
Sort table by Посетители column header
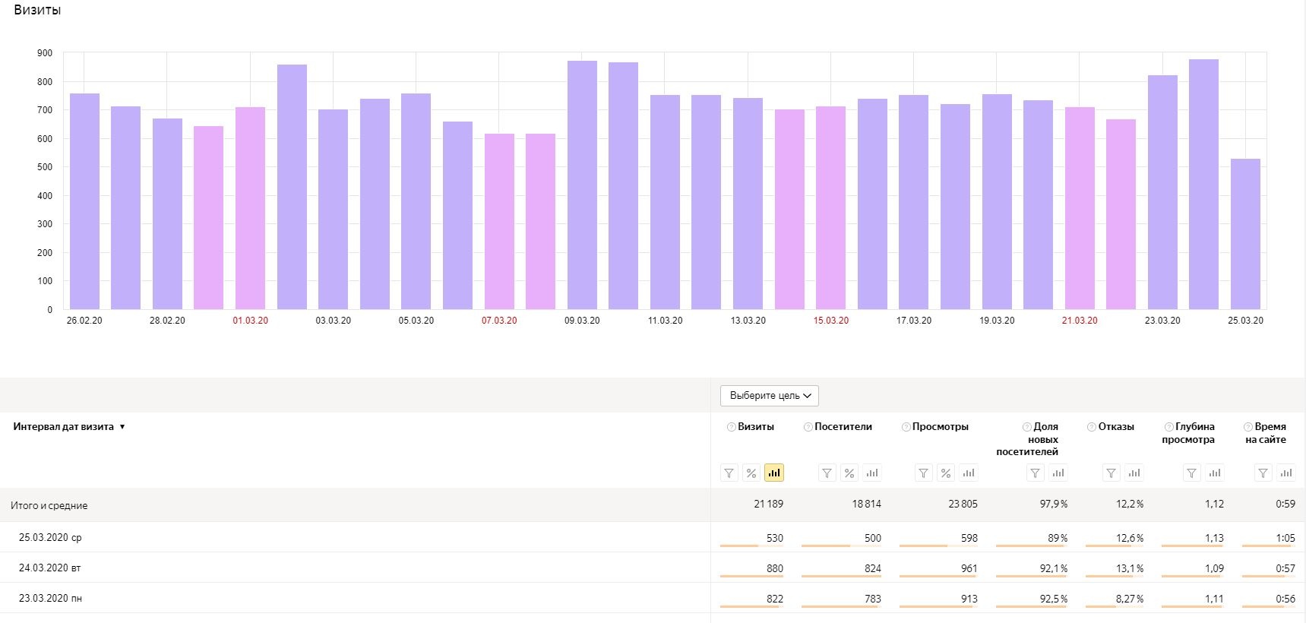(843, 427)
